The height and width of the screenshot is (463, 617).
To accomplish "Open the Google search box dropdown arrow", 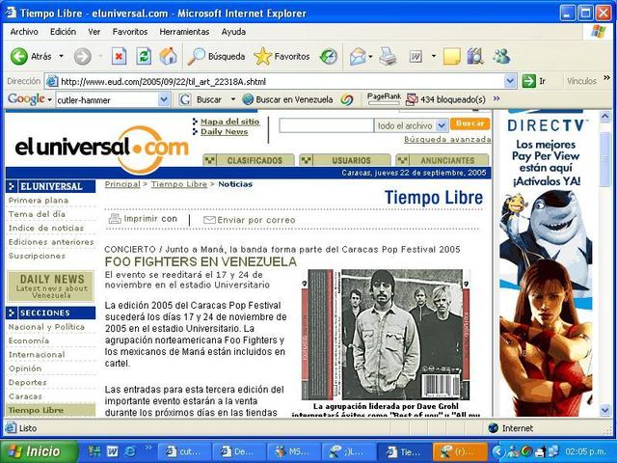I will [x=164, y=99].
